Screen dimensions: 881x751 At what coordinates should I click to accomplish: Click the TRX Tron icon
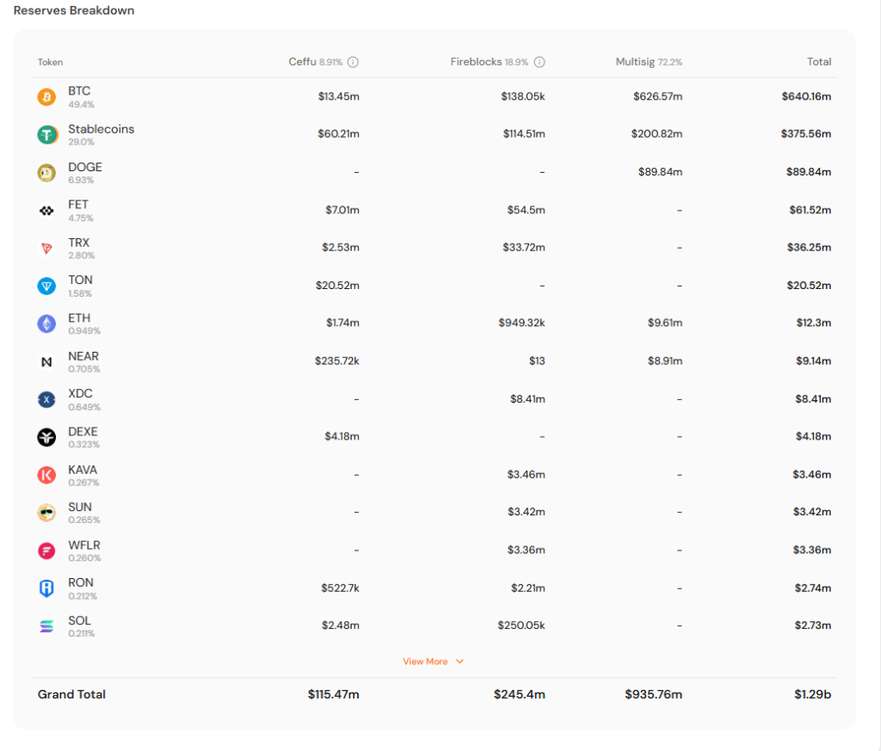click(46, 249)
